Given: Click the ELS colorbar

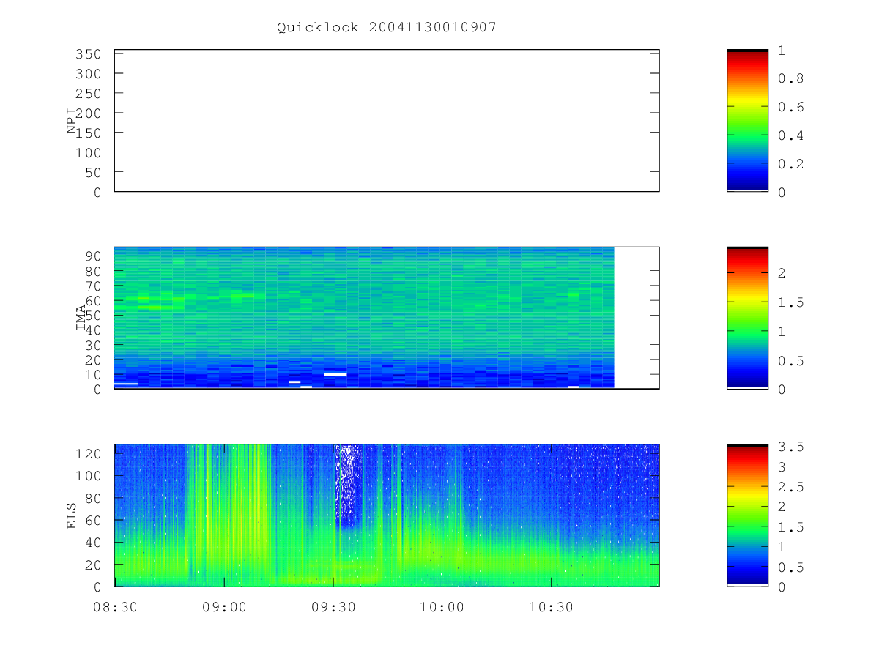Looking at the screenshot, I should [747, 515].
